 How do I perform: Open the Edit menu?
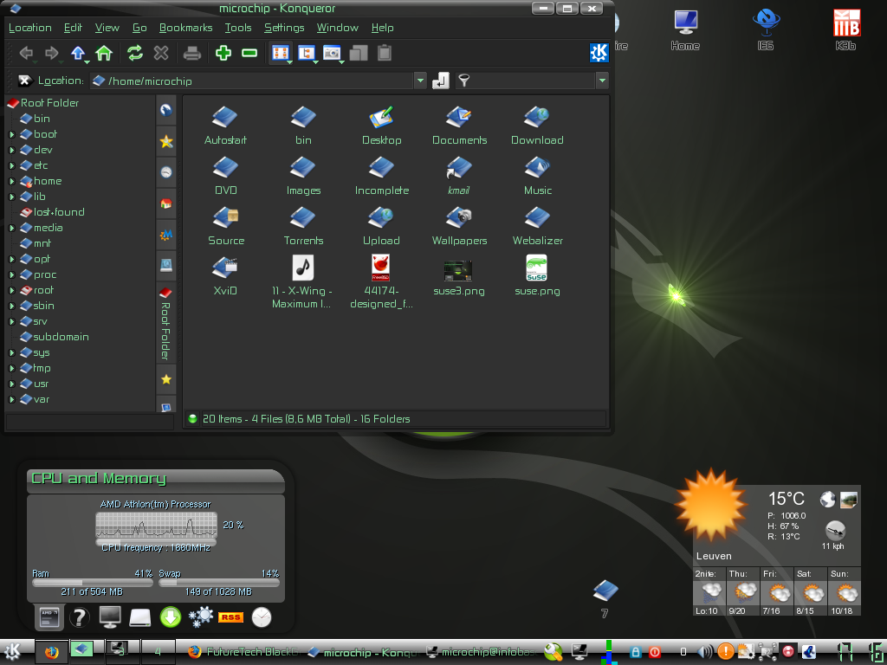[73, 28]
